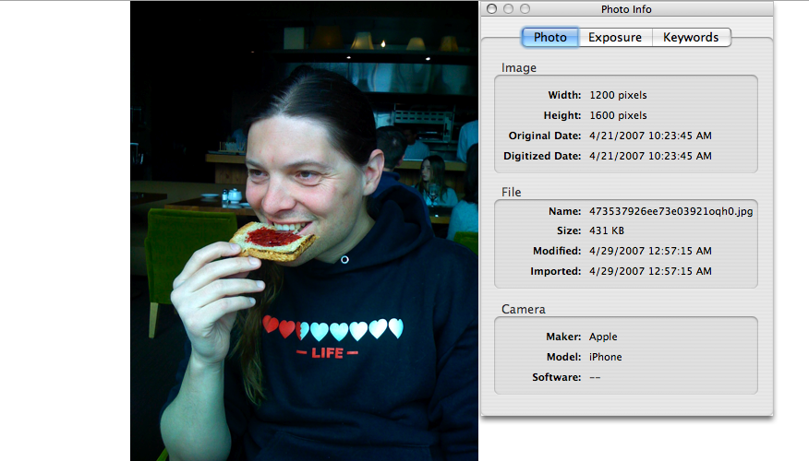
Task: Open the Keywords tab
Action: tap(691, 37)
